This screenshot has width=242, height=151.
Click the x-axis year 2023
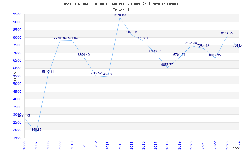pos(227,145)
